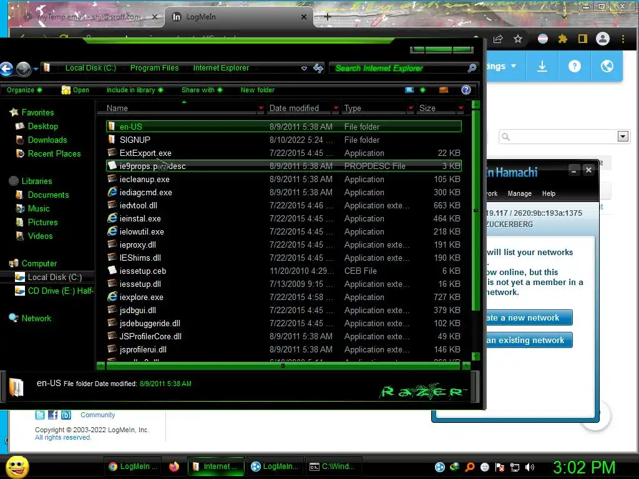Click the address bar refresh icon
This screenshot has height=479, width=639.
pos(318,68)
